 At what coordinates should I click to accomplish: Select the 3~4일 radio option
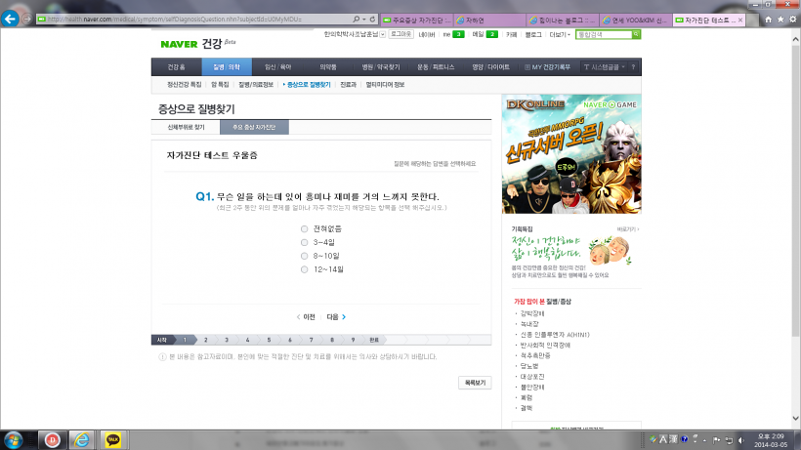tap(305, 242)
